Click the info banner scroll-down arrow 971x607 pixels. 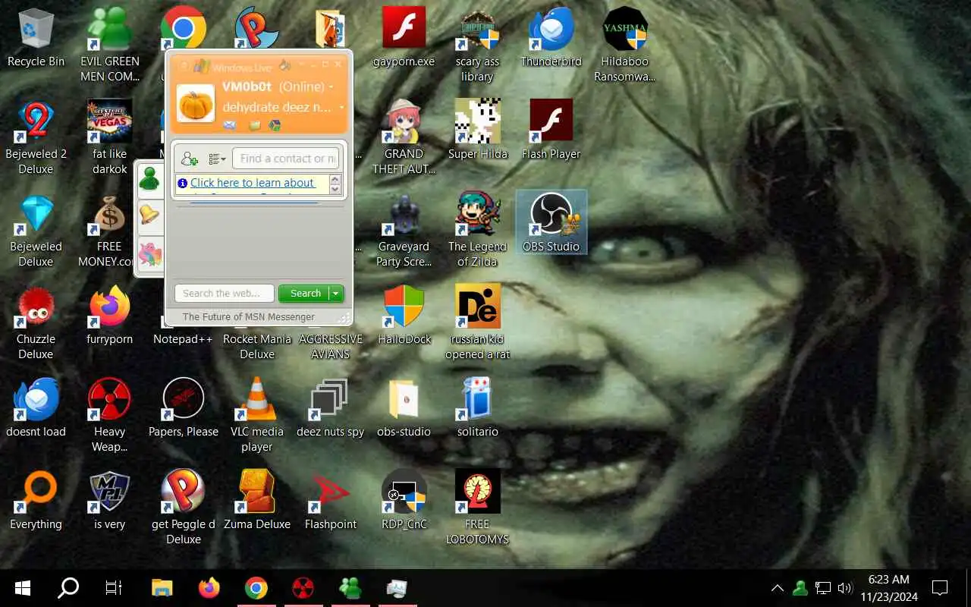pos(335,189)
